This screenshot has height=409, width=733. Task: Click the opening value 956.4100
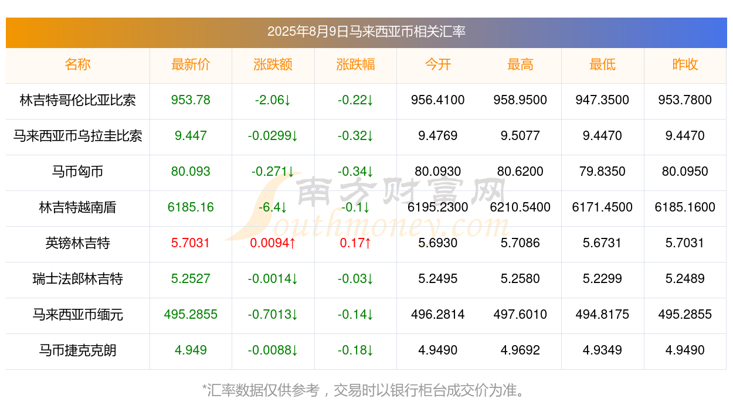tap(438, 100)
